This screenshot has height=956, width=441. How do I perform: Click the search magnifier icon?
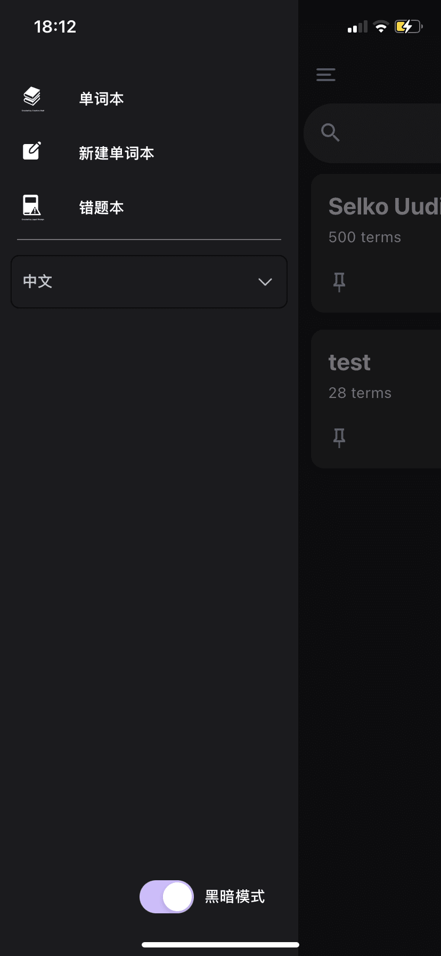330,132
